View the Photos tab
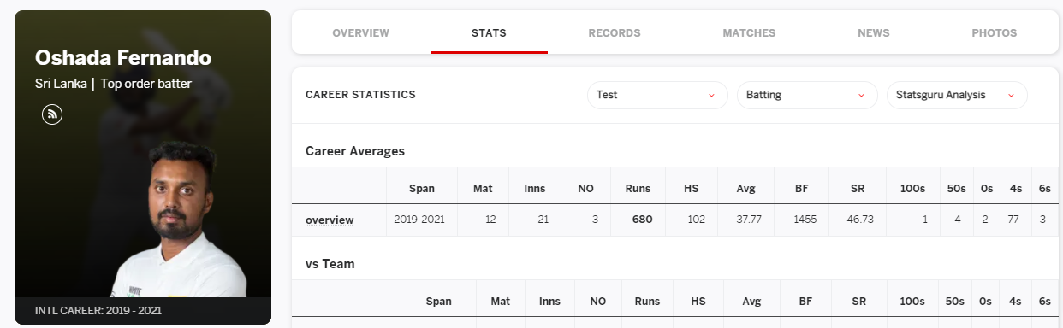 click(x=995, y=33)
